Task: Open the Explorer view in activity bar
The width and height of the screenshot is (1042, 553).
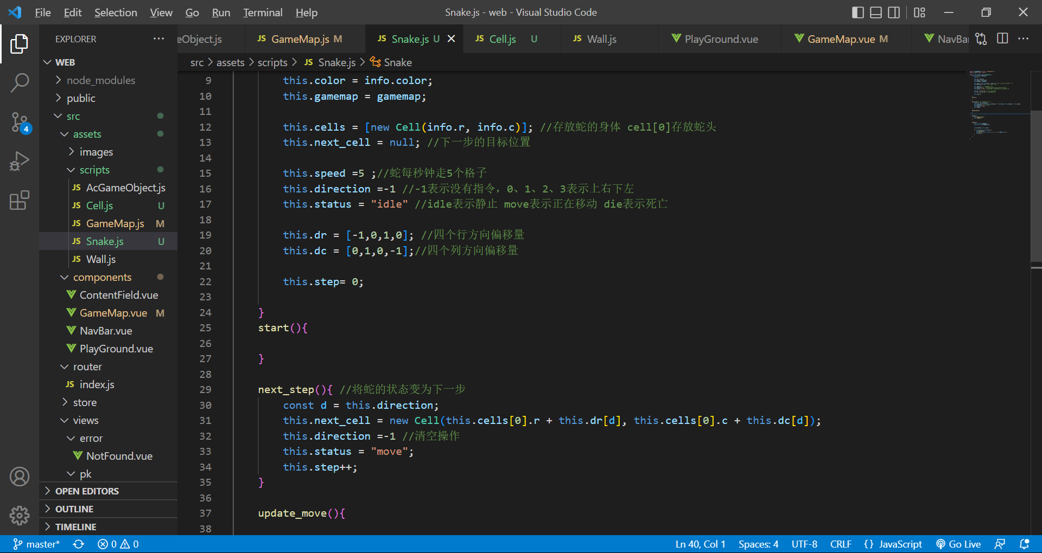Action: 20,44
